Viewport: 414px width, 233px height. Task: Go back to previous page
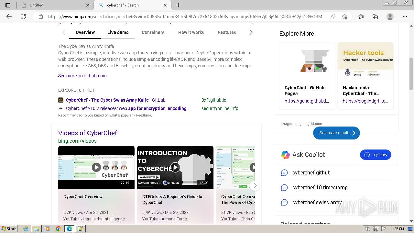pyautogui.click(x=9, y=17)
